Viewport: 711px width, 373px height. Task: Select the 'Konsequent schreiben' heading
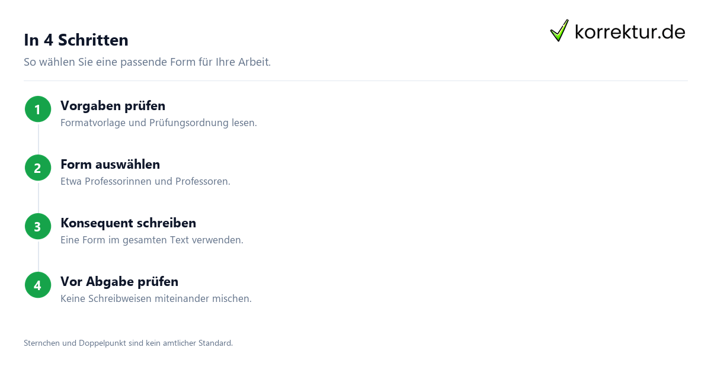click(x=128, y=223)
